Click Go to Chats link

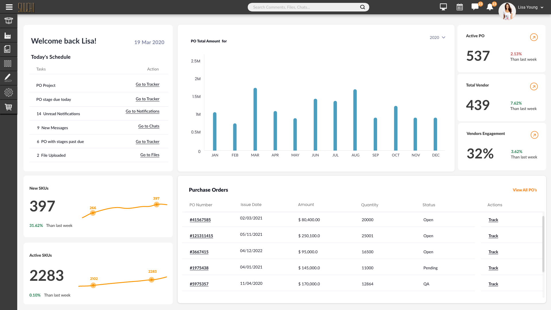click(149, 126)
